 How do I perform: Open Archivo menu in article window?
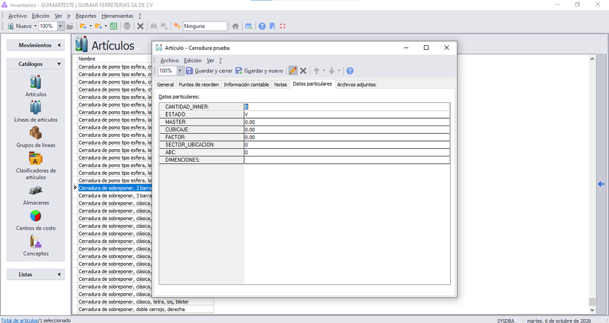[x=169, y=61]
